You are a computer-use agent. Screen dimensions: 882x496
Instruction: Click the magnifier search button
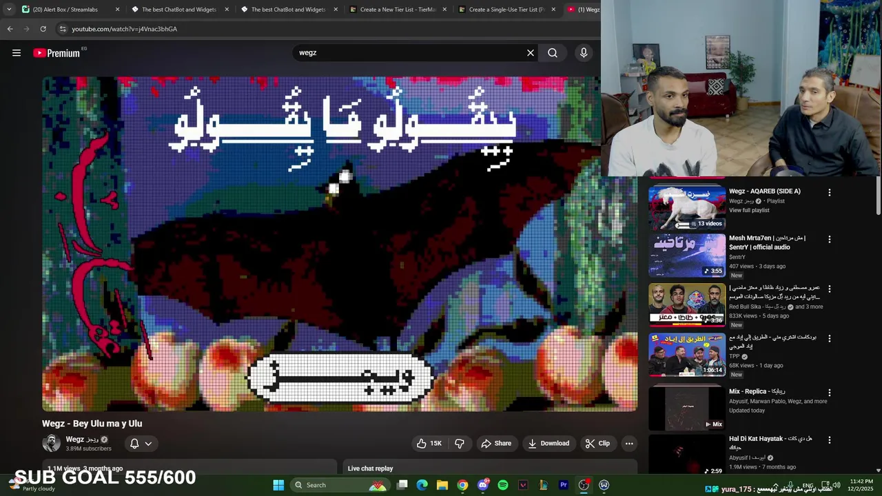[x=553, y=53]
